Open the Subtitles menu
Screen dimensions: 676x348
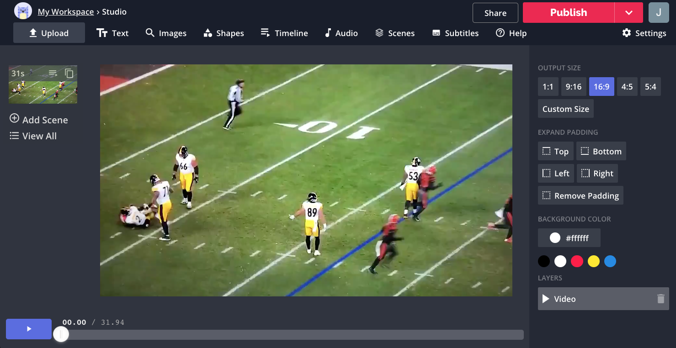click(455, 33)
